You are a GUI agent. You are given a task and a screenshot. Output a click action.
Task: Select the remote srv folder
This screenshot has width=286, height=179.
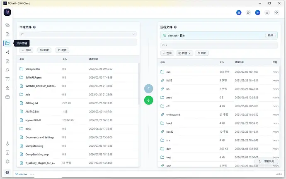pos(218,140)
